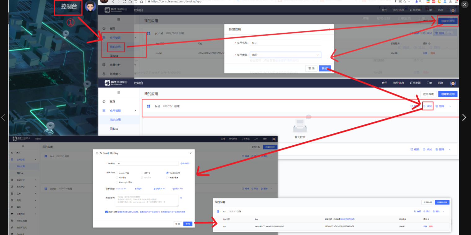Collapse the test app row chevron, middle panel

450,106
